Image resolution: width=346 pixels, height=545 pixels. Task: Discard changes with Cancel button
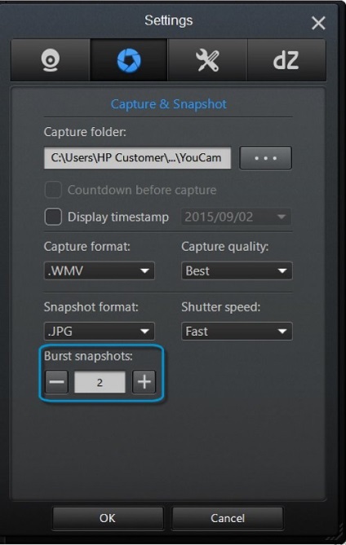[x=228, y=518]
